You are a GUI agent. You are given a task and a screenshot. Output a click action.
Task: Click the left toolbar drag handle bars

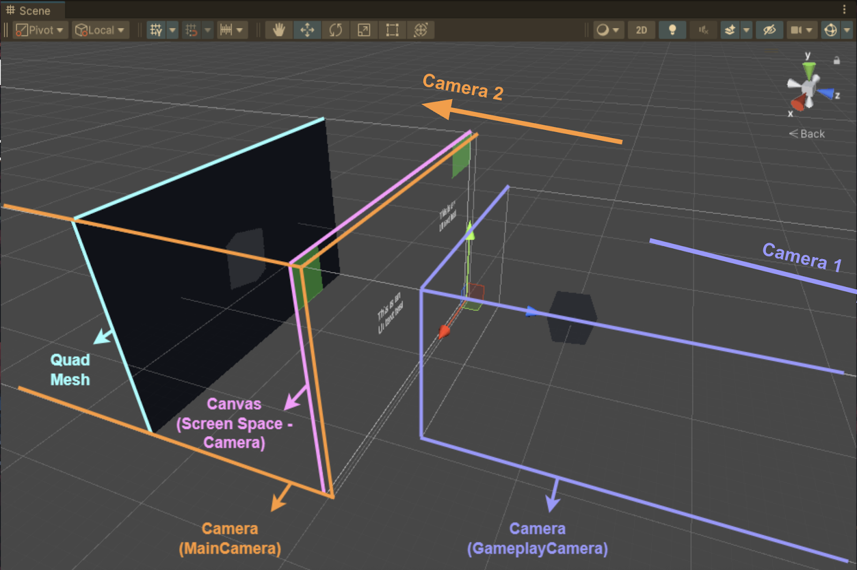(x=6, y=30)
